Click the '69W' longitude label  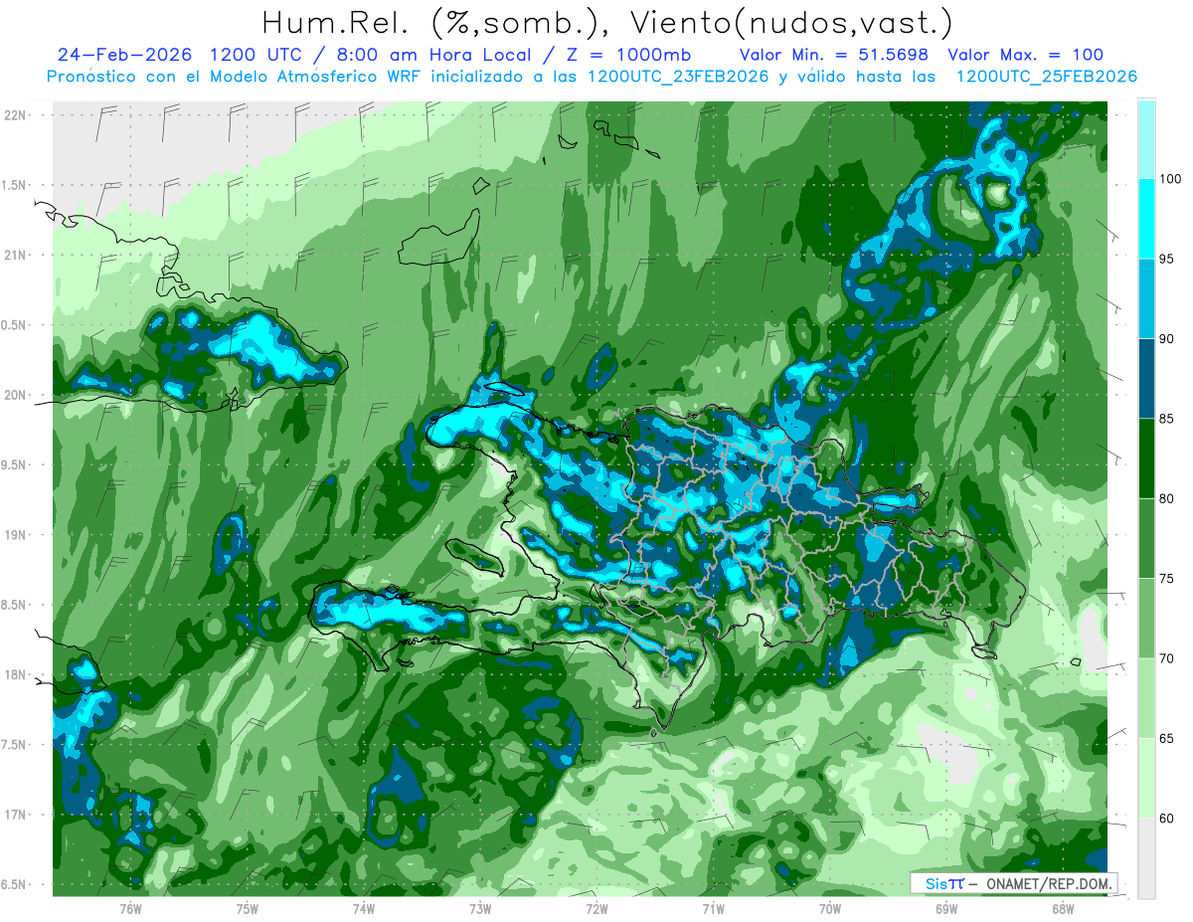[x=946, y=909]
